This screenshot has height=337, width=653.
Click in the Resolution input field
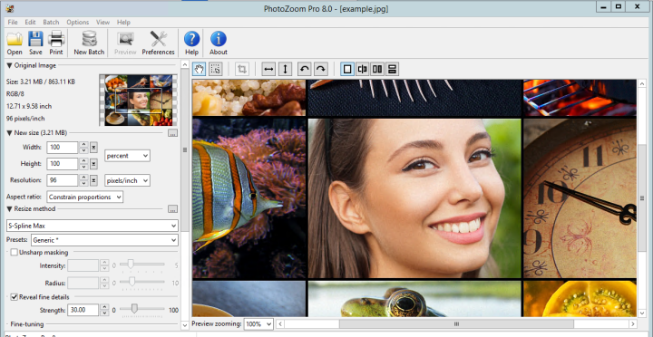[x=63, y=180]
